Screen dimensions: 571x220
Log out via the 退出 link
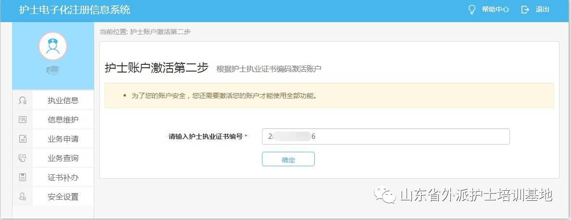point(542,10)
